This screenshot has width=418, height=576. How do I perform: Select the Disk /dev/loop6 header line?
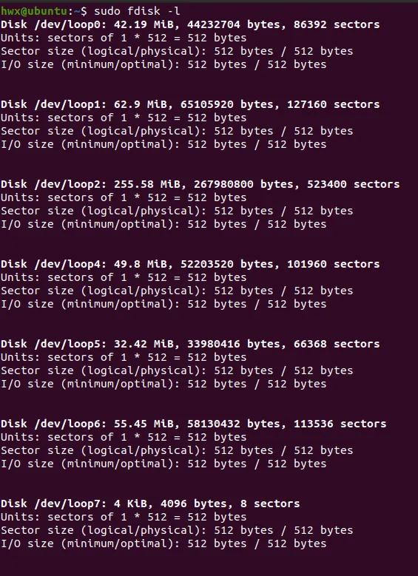pos(193,424)
